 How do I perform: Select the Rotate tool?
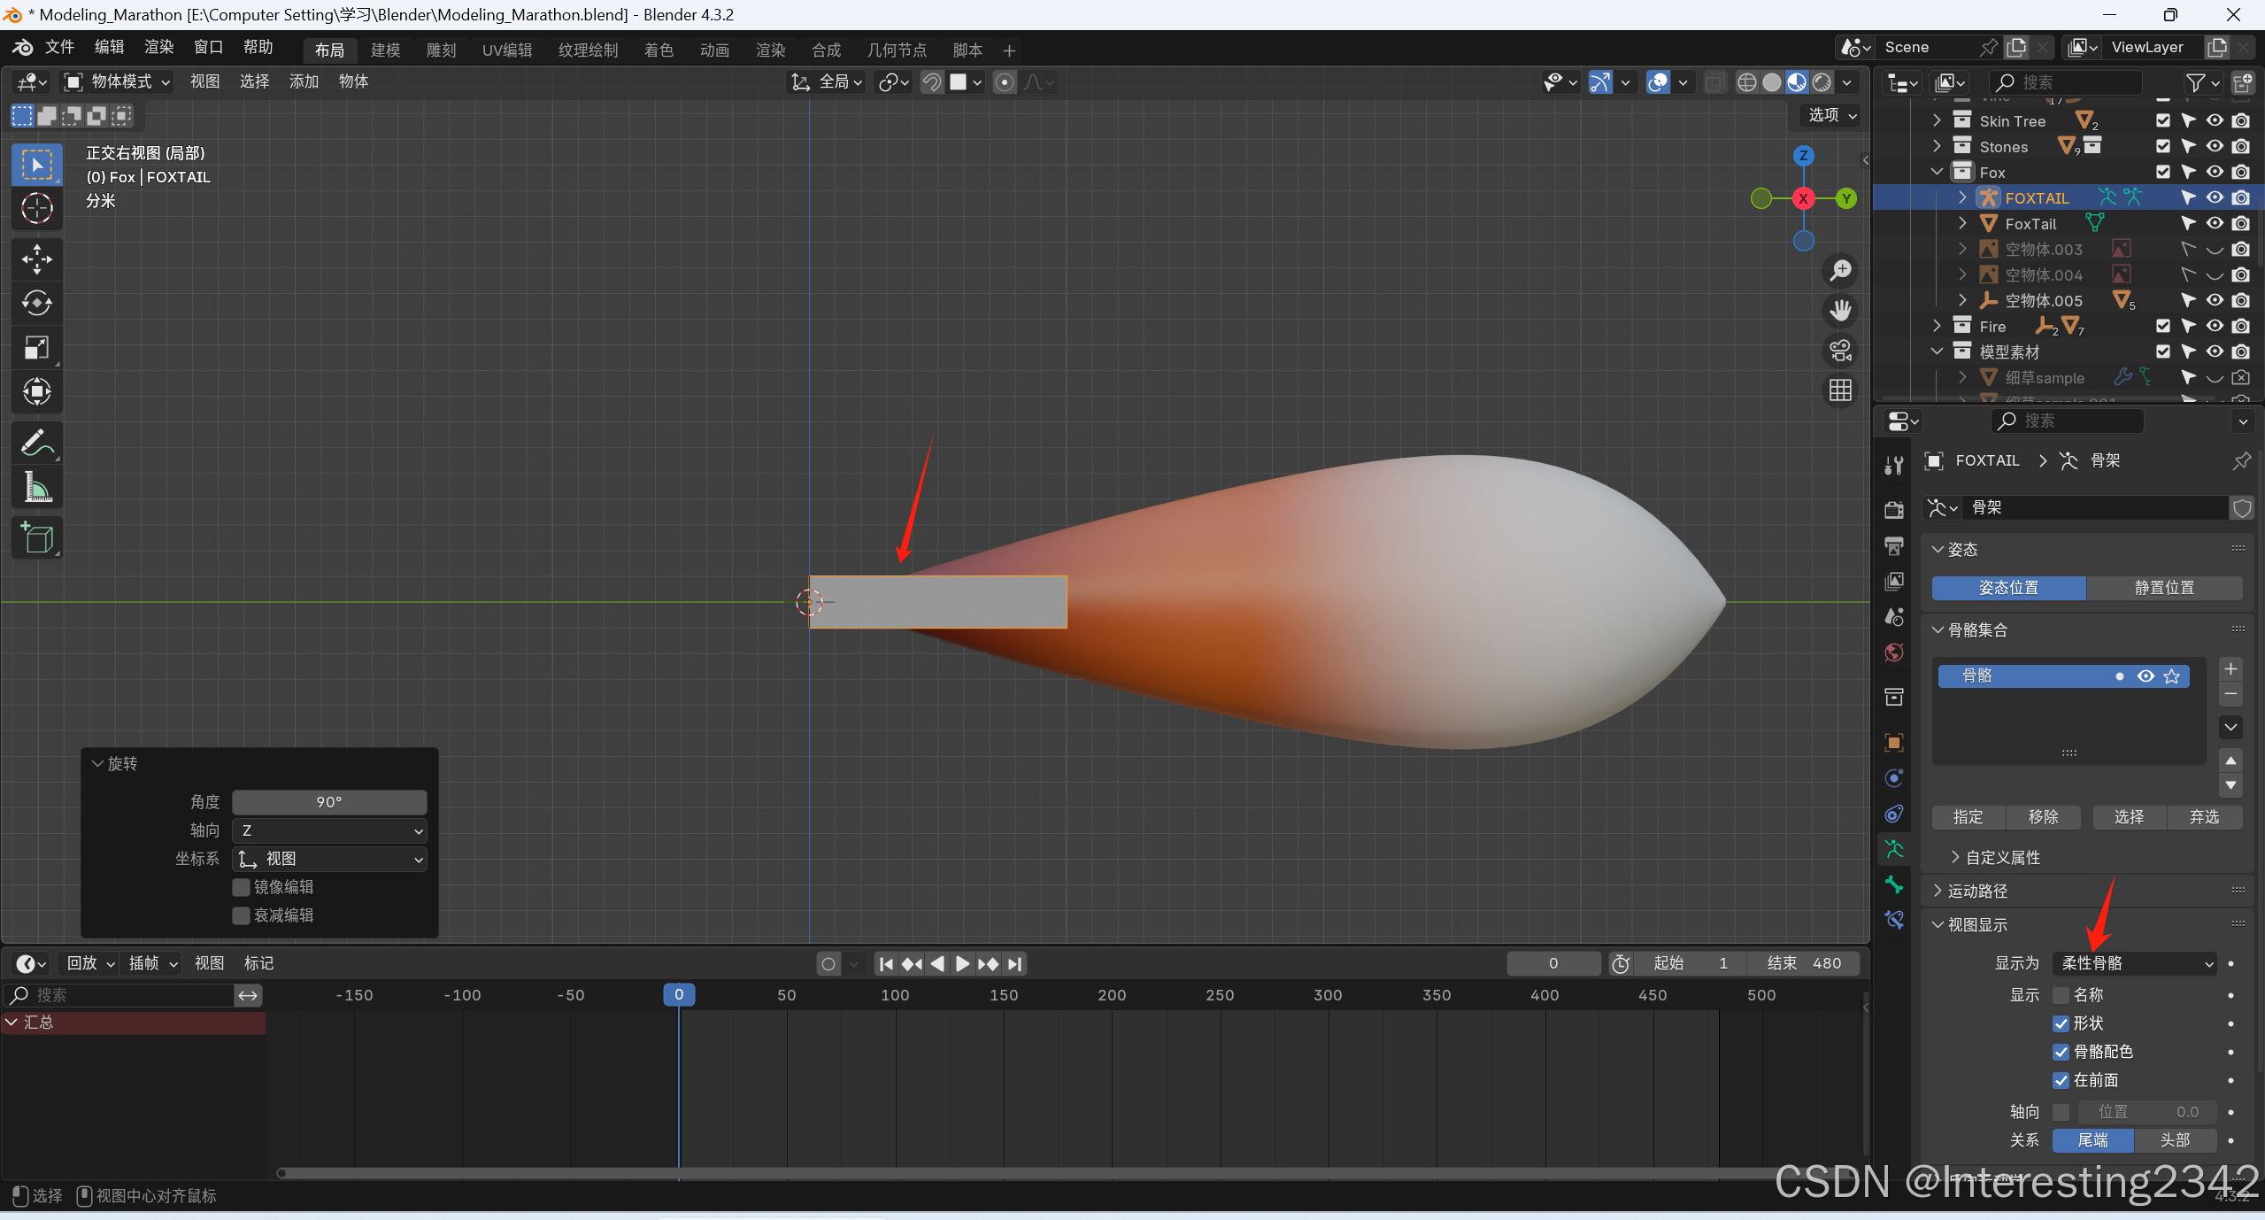click(x=36, y=303)
